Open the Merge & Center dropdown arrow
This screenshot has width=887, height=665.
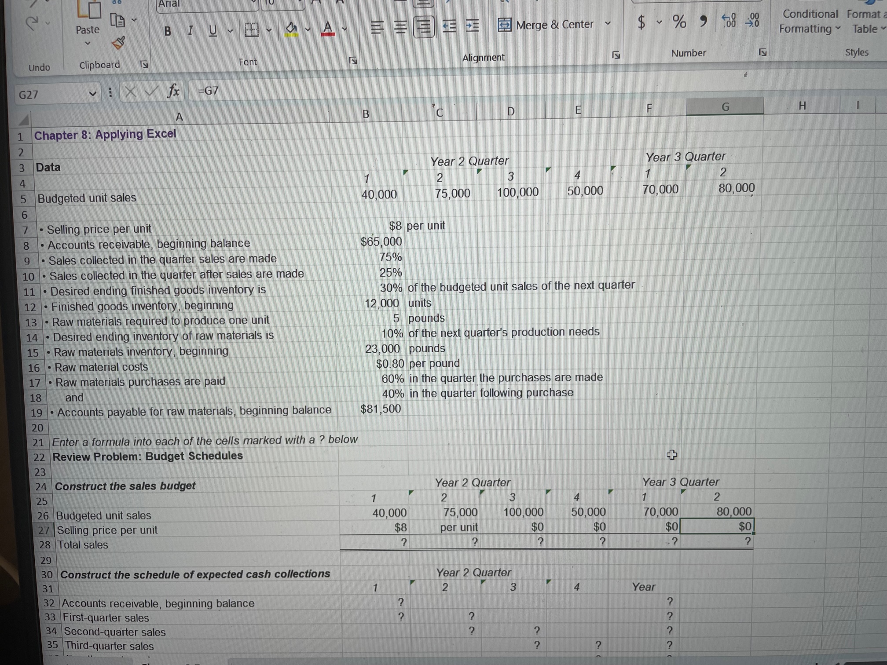[608, 25]
